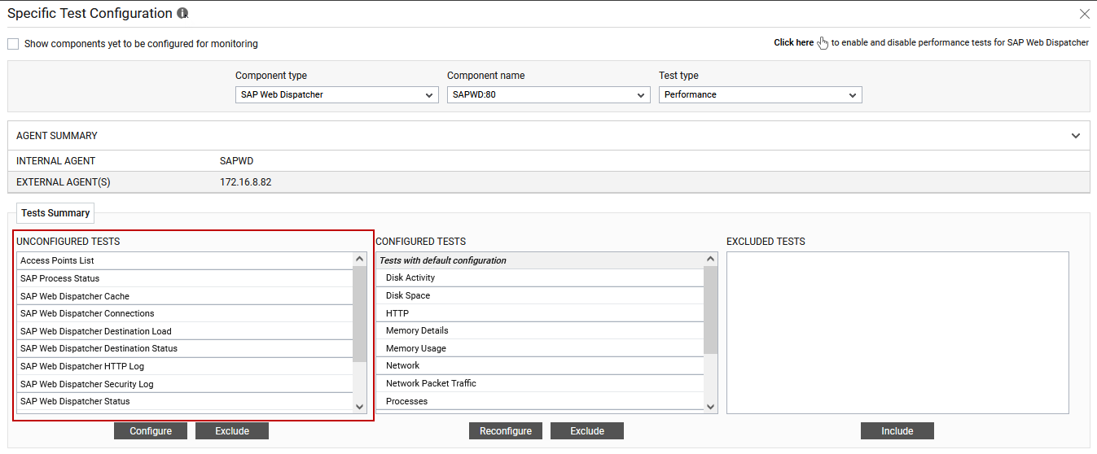This screenshot has height=454, width=1097.
Task: Select Network in configured tests
Action: [540, 365]
